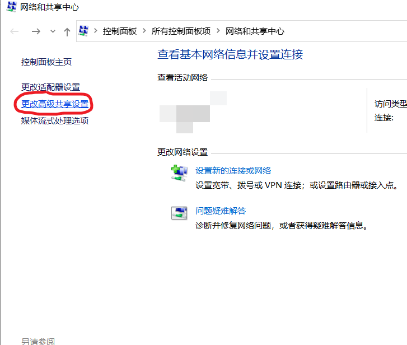
Task: Expand the chevron before 所有控制面板项
Action: 144,31
